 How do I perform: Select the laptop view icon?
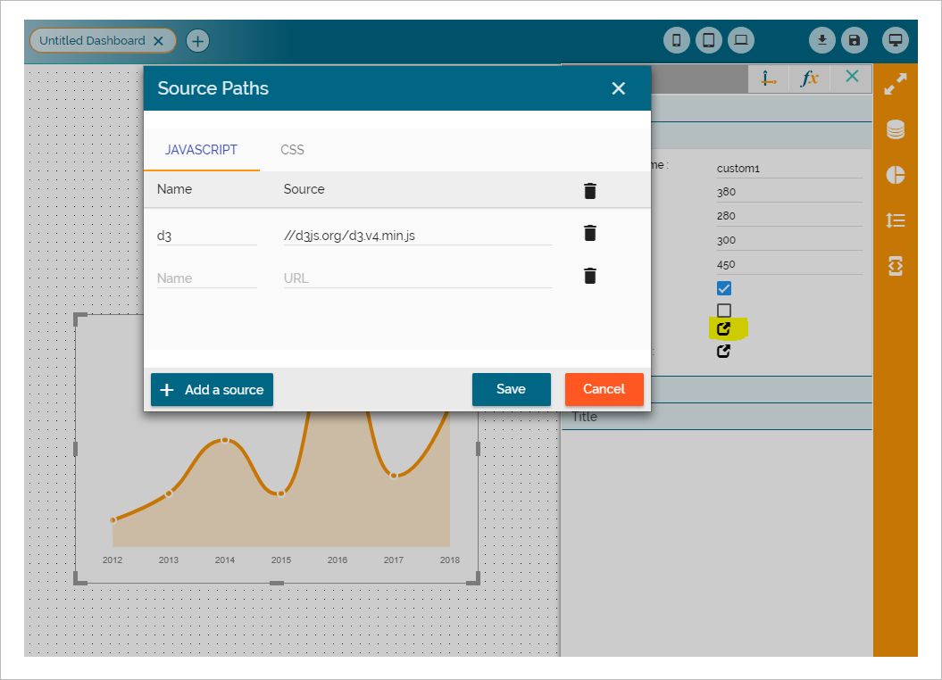tap(740, 40)
